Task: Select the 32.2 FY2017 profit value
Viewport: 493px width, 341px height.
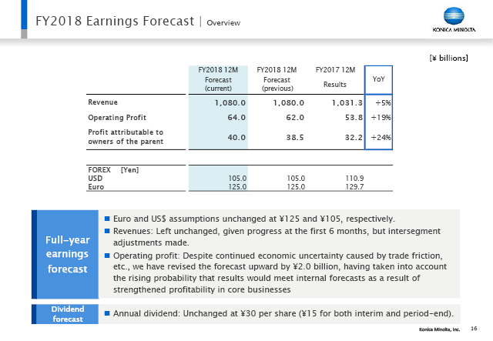Action: 354,137
